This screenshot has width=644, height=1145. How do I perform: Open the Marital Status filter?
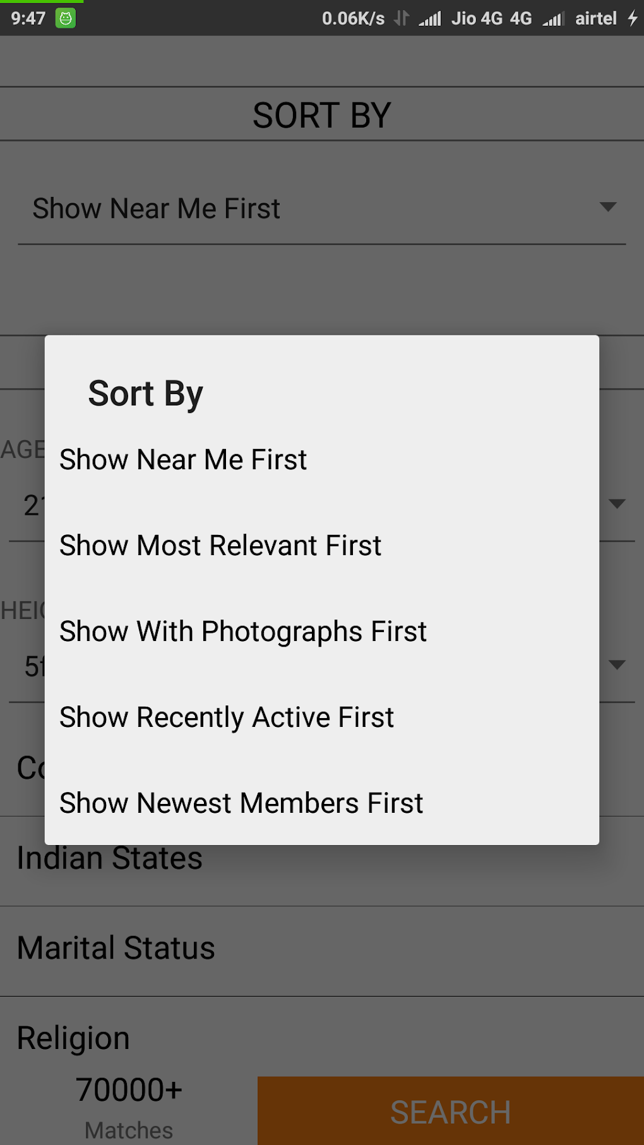[x=116, y=948]
